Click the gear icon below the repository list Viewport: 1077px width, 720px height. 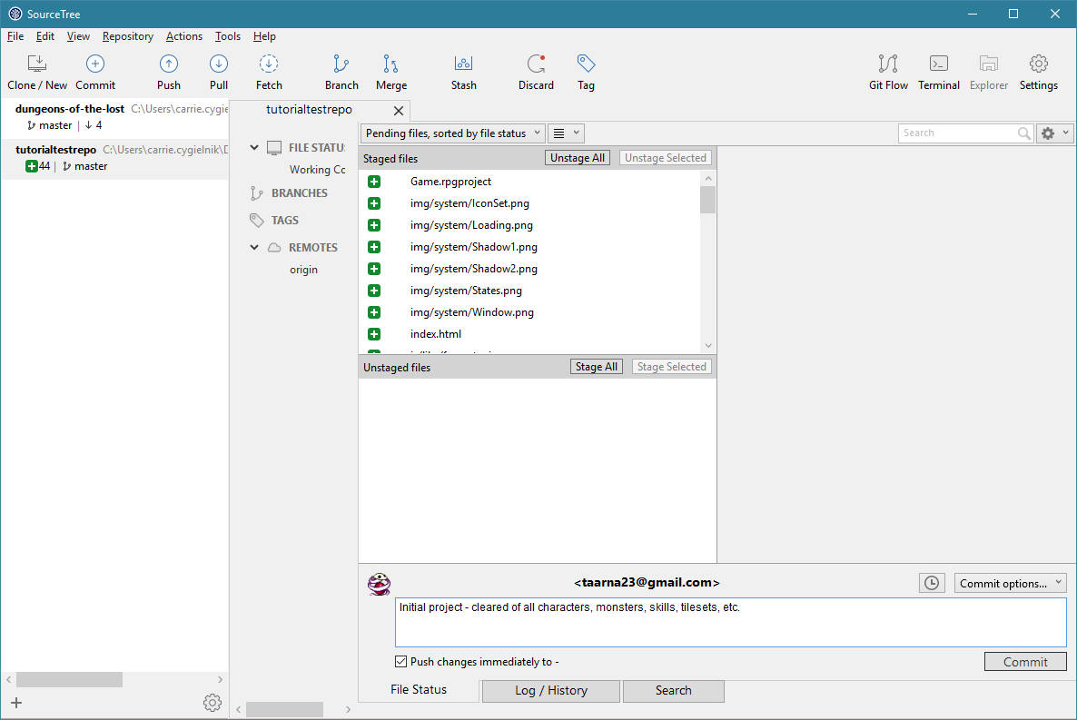pos(212,702)
